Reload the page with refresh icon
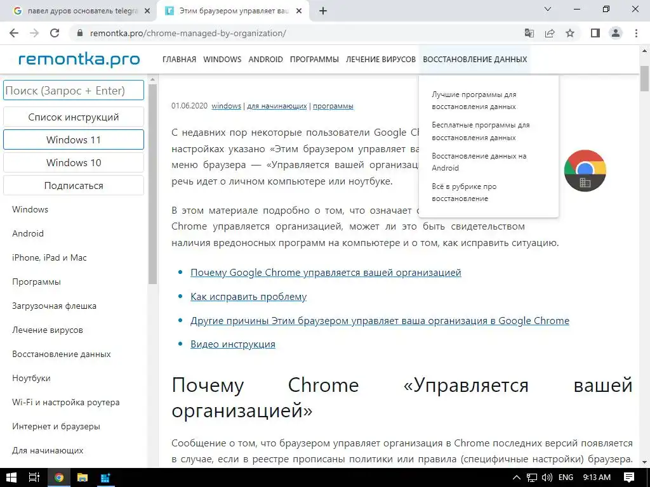The image size is (650, 487). (55, 33)
